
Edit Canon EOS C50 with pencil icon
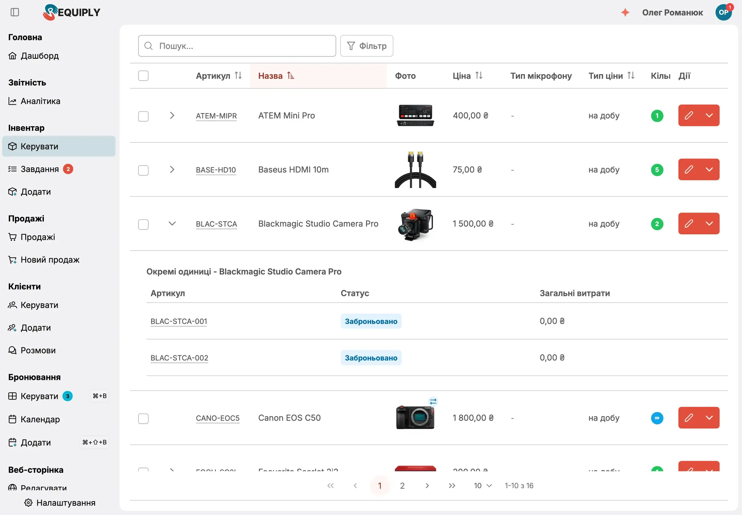pos(689,418)
